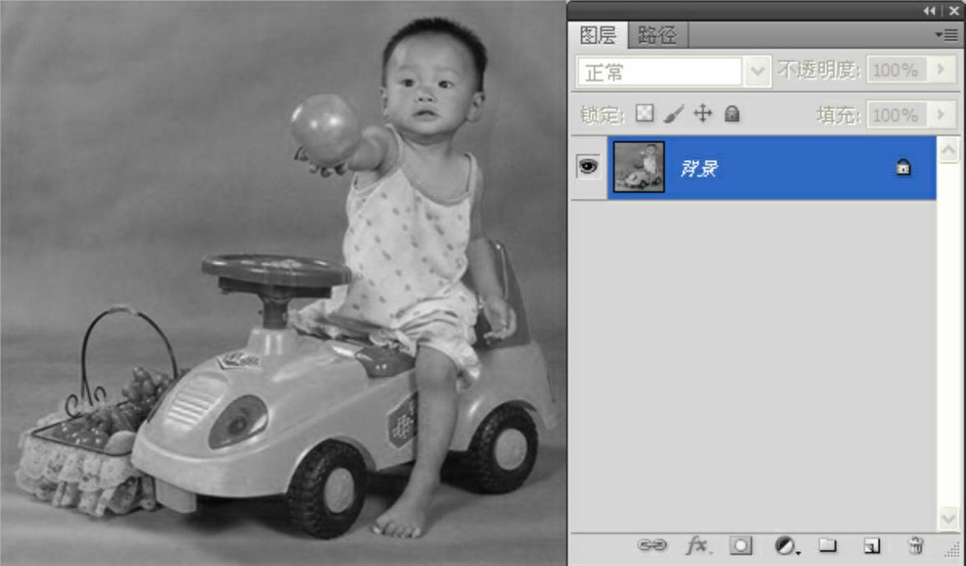Toggle lock image pixels brush icon
The image size is (966, 566).
click(673, 113)
